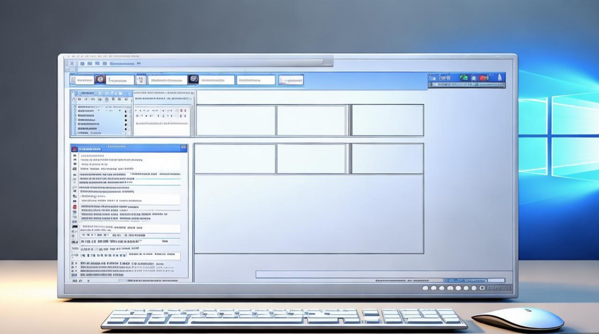The height and width of the screenshot is (334, 599).
Task: Click the white cone icon in the blue tray
Action: (x=500, y=77)
